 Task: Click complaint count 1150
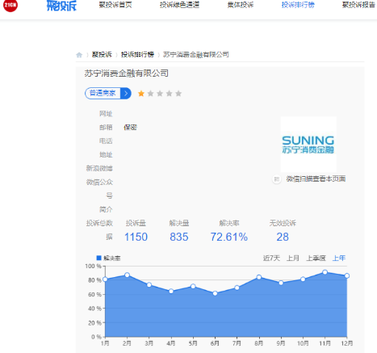136,237
